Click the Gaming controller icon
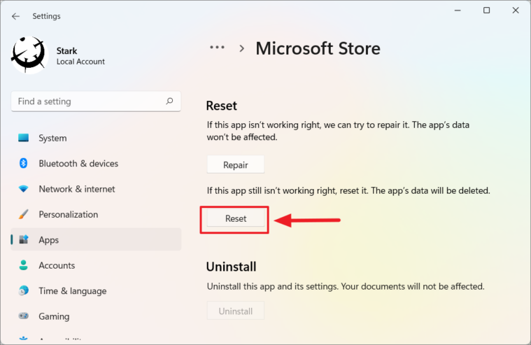This screenshot has height=345, width=531. pos(23,316)
